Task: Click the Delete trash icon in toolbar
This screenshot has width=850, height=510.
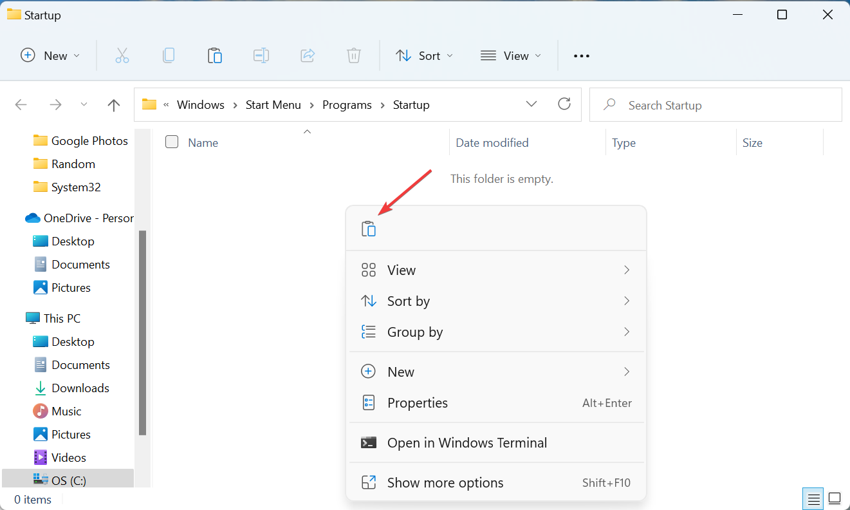Action: coord(354,55)
